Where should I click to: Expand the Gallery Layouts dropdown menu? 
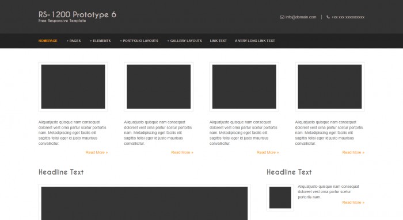point(185,41)
